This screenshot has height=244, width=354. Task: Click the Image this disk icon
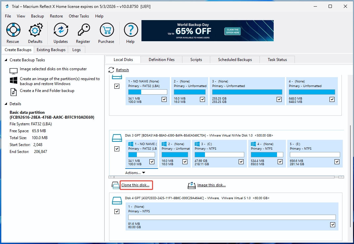click(x=191, y=185)
